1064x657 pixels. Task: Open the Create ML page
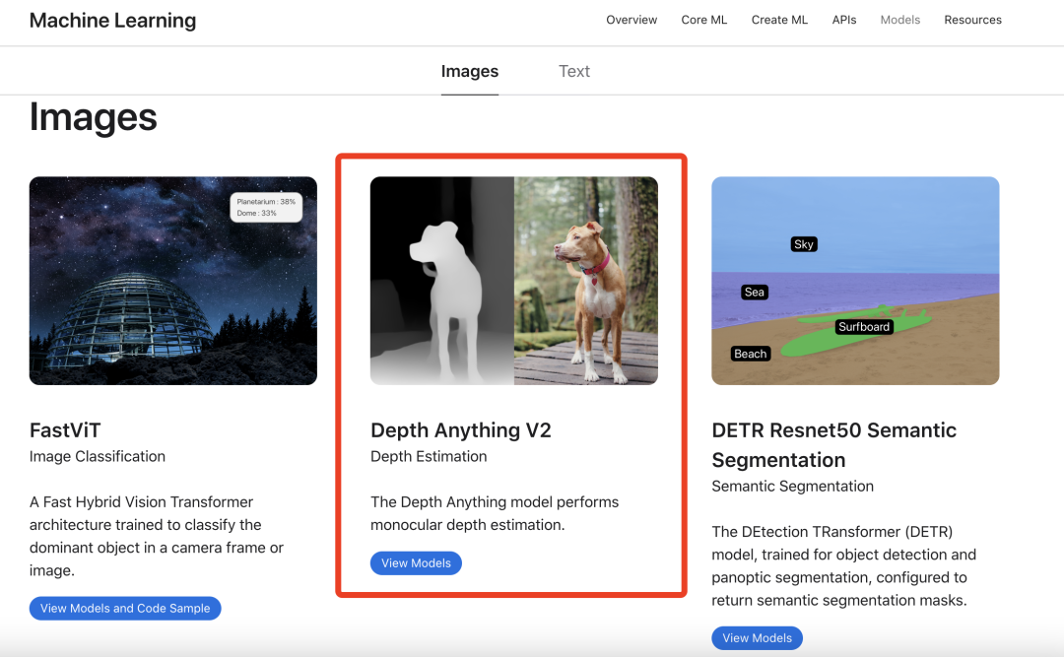click(x=779, y=20)
